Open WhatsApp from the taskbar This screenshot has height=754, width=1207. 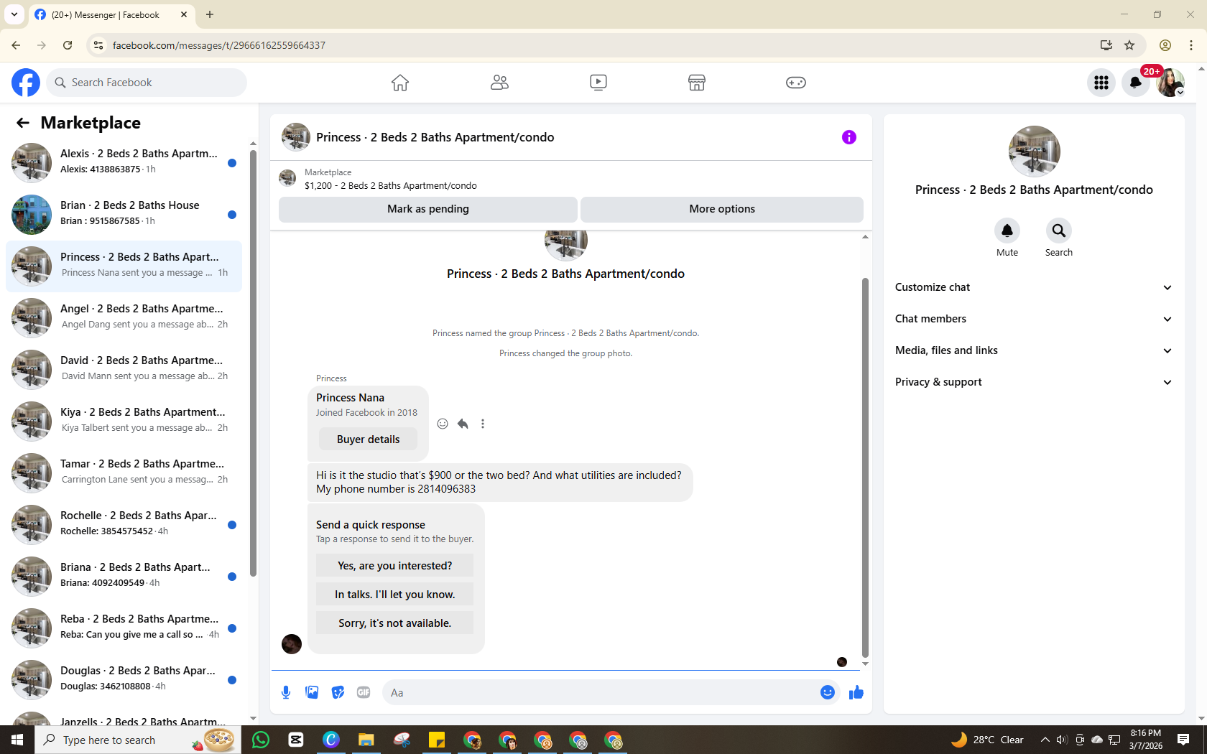point(261,740)
